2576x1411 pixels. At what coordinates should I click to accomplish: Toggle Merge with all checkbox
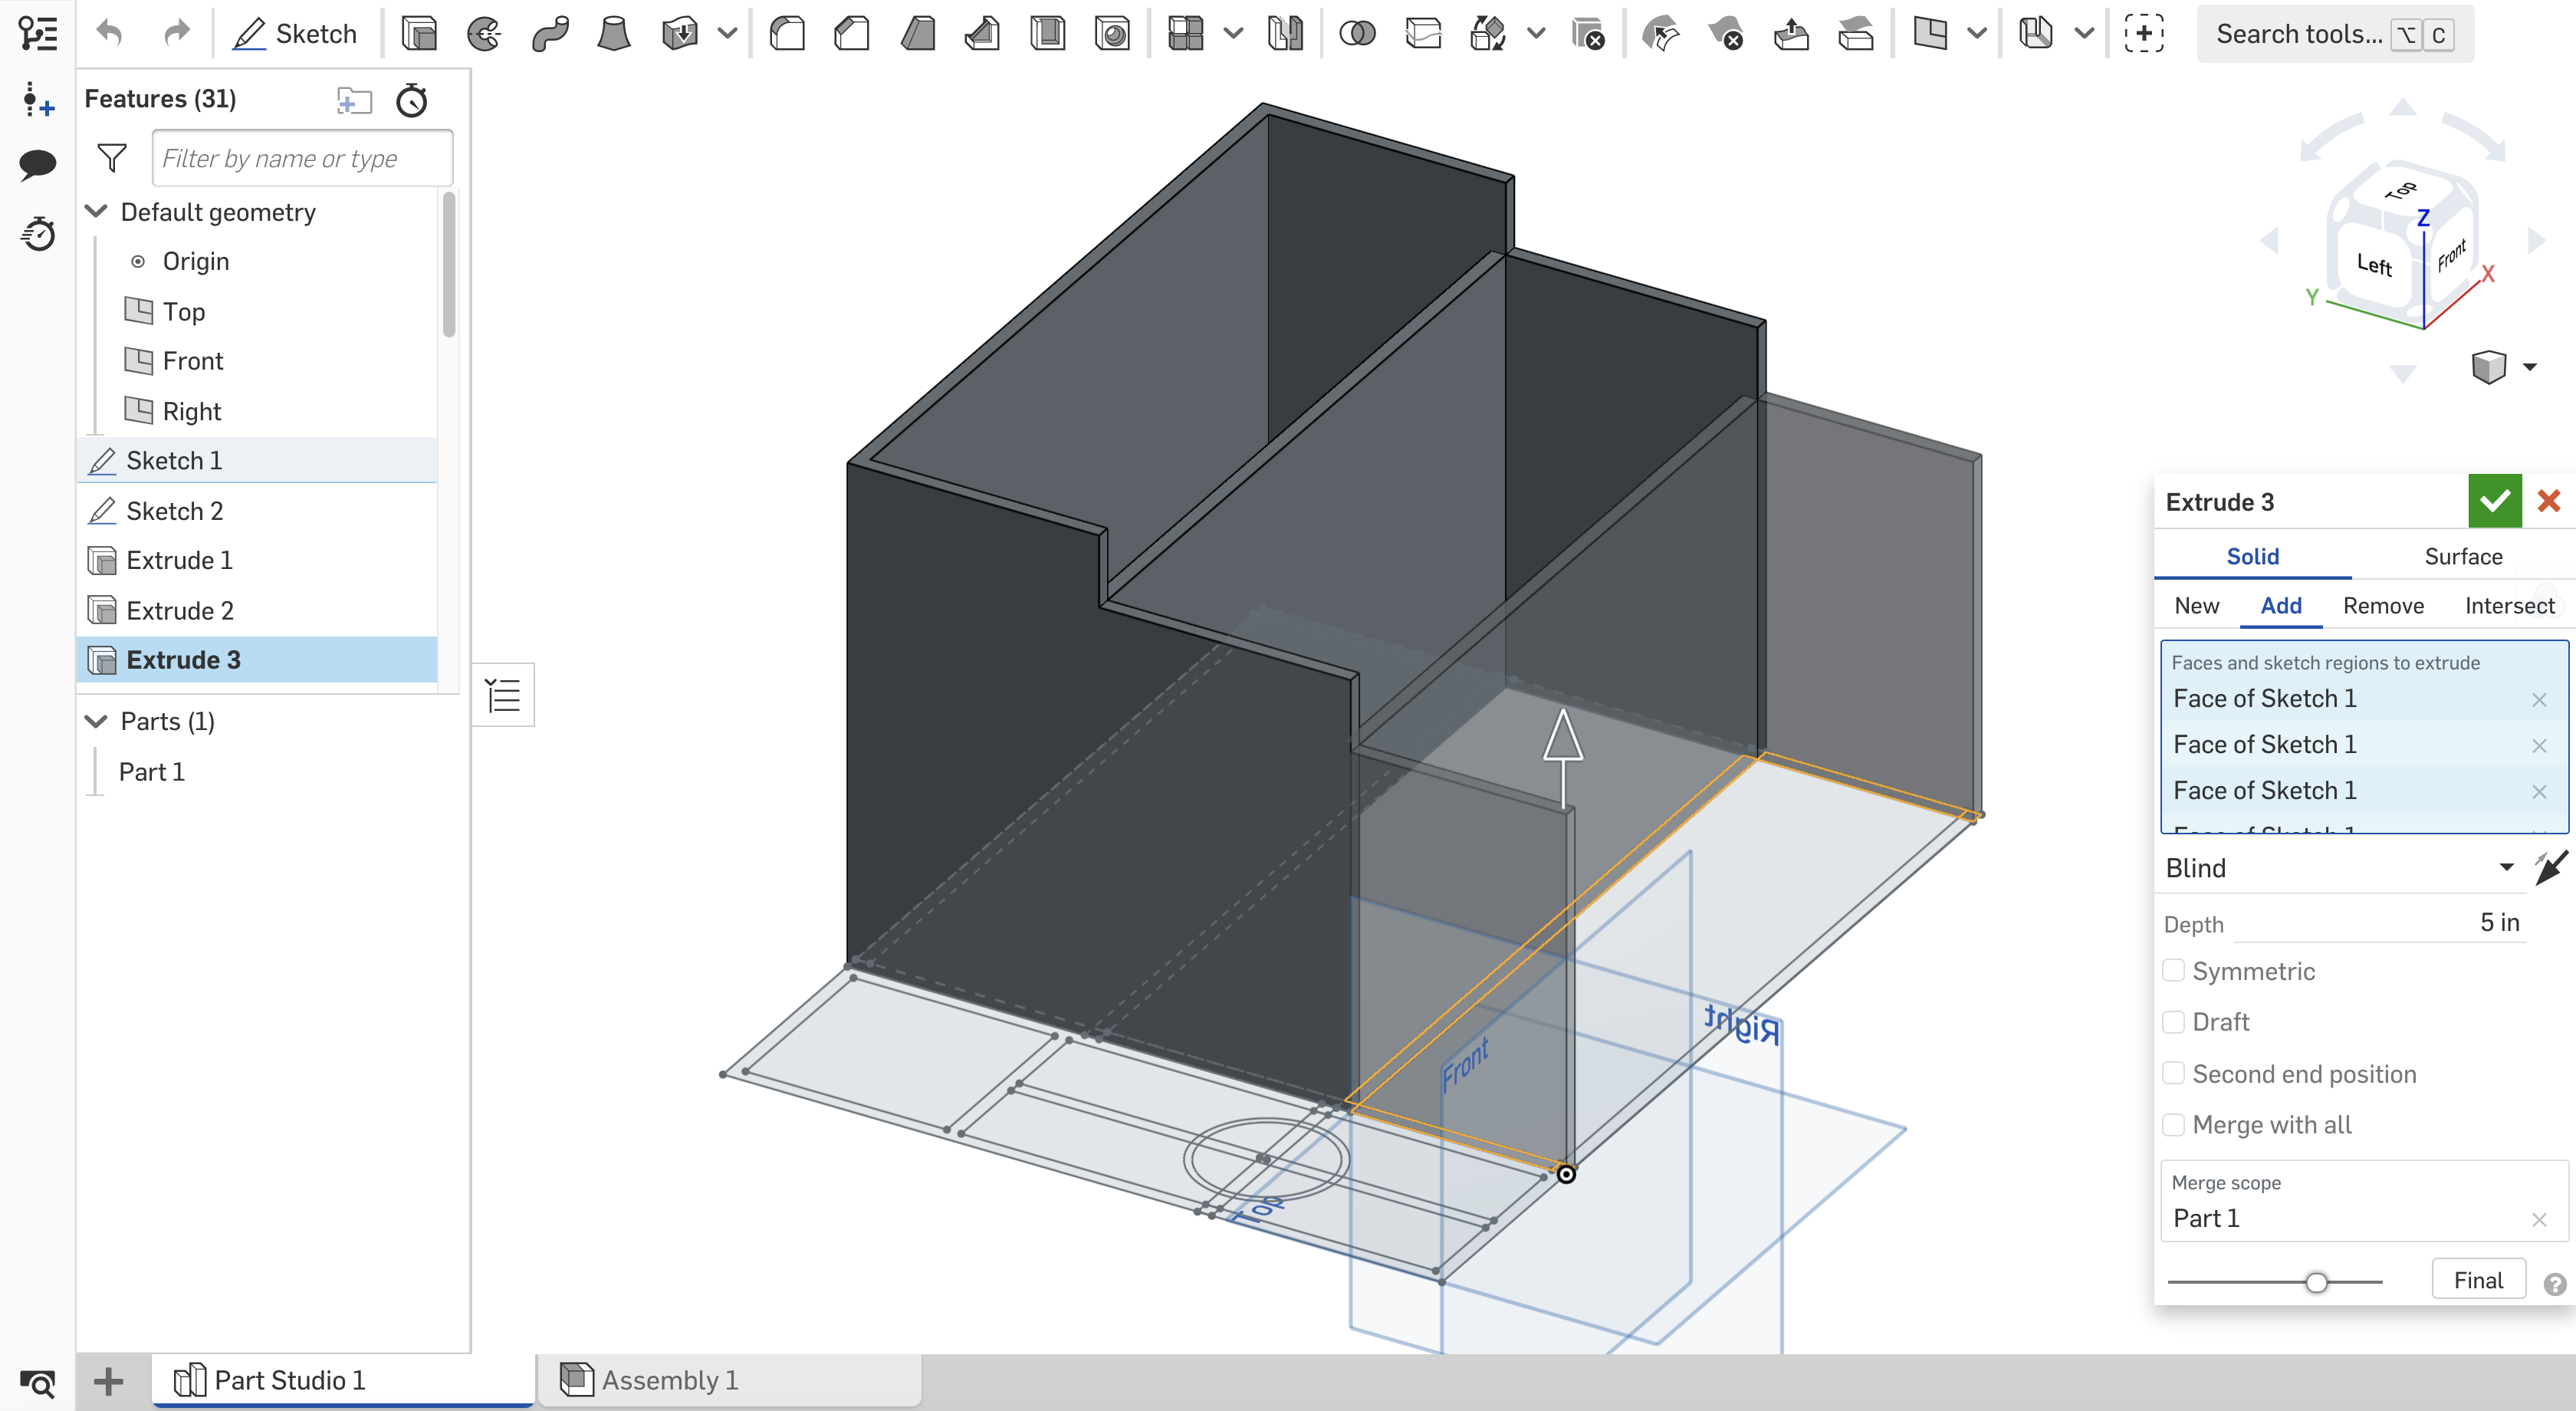pyautogui.click(x=2175, y=1123)
